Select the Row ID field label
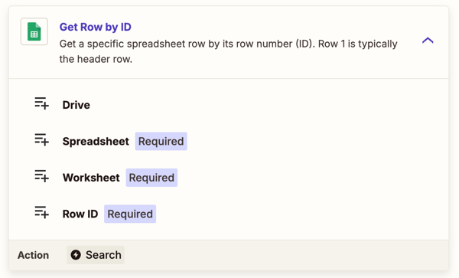Screen dimensions: 459x278 80,214
